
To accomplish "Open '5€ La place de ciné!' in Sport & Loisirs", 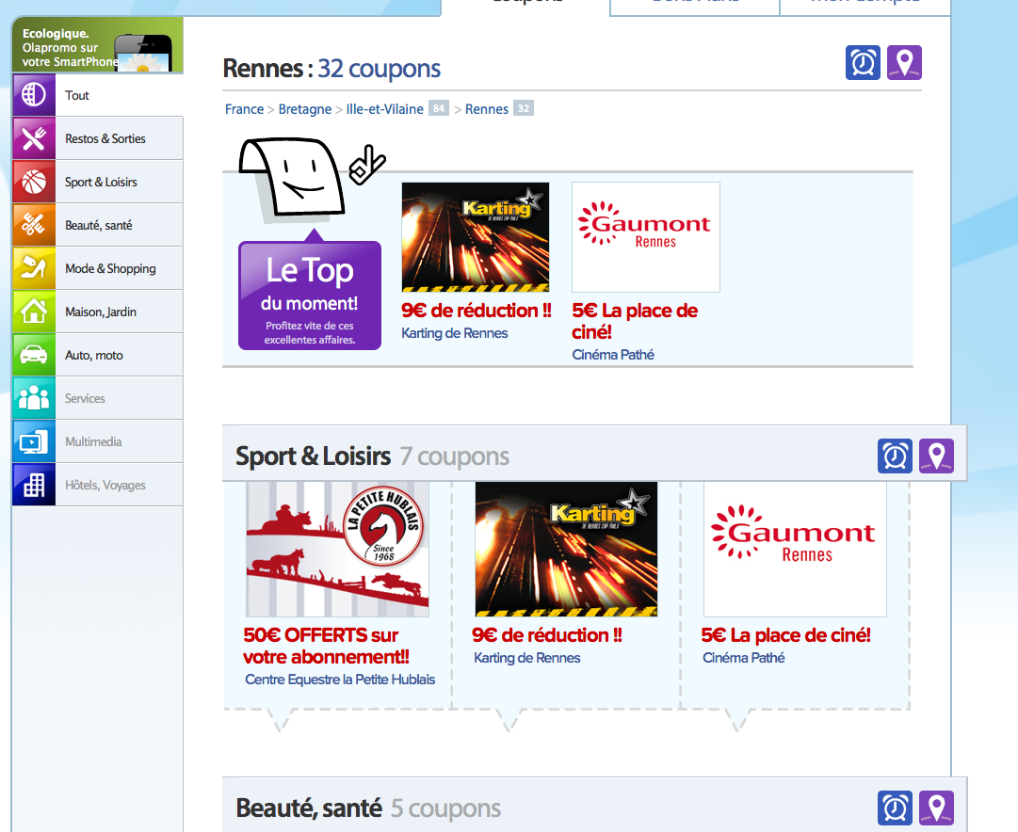I will click(785, 634).
